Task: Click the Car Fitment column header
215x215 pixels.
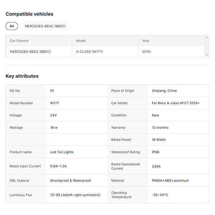Action: 19,41
